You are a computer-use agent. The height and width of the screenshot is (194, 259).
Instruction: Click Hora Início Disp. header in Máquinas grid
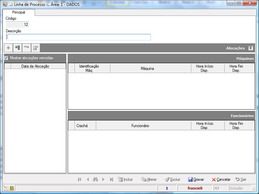[x=208, y=68]
